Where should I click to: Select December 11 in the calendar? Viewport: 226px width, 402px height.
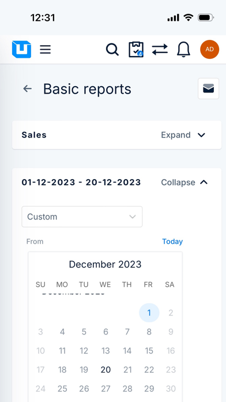(62, 351)
